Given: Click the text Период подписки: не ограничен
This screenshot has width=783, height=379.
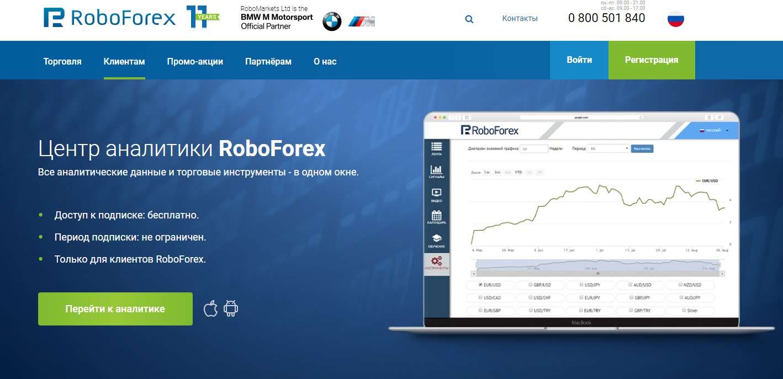Looking at the screenshot, I should pos(130,237).
